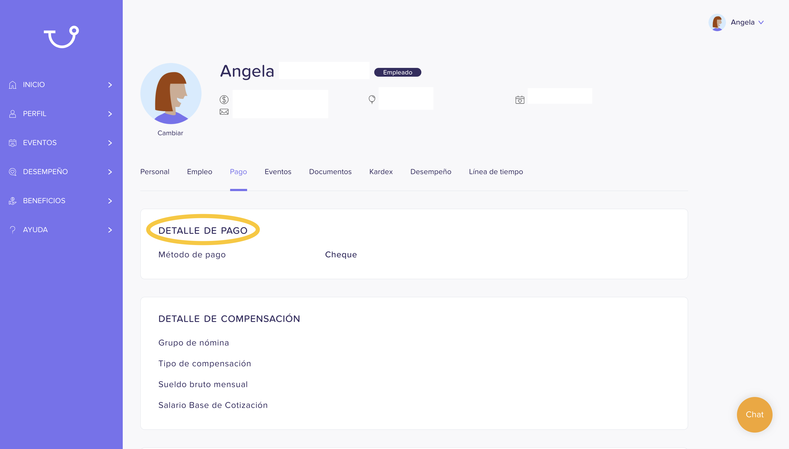Image resolution: width=789 pixels, height=449 pixels.
Task: Select the Pago tab
Action: 238,172
